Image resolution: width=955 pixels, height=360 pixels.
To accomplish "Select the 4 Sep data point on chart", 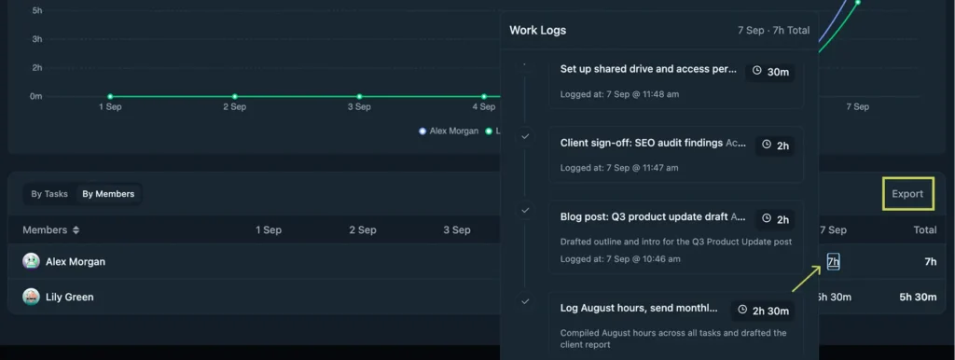I will 484,96.
